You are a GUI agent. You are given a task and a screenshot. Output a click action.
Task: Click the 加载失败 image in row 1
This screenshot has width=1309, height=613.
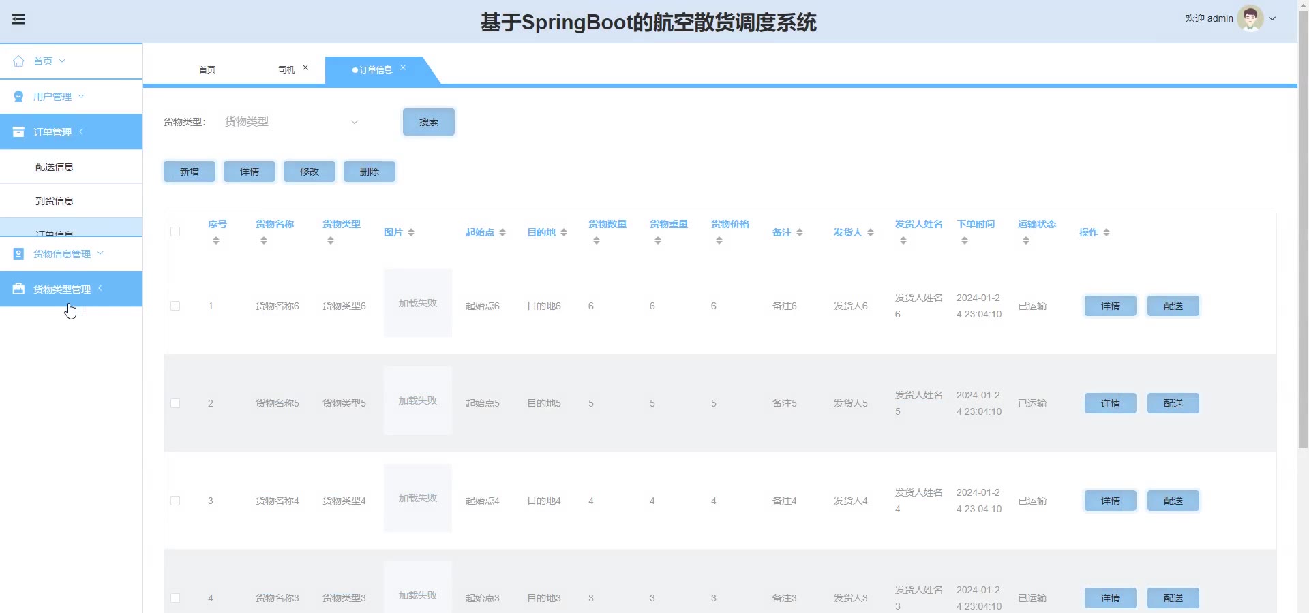pos(418,303)
